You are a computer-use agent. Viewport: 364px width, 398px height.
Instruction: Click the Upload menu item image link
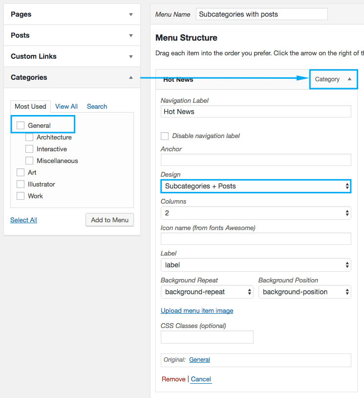[197, 310]
